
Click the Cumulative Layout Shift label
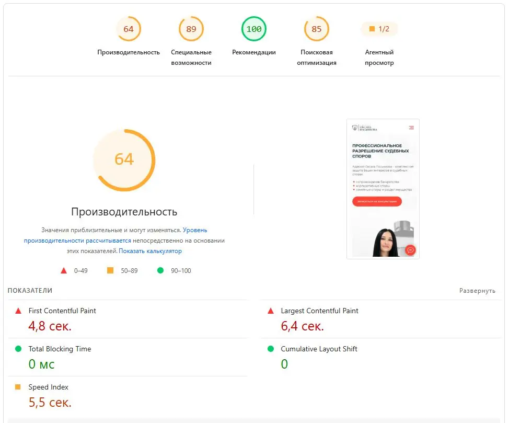319,349
